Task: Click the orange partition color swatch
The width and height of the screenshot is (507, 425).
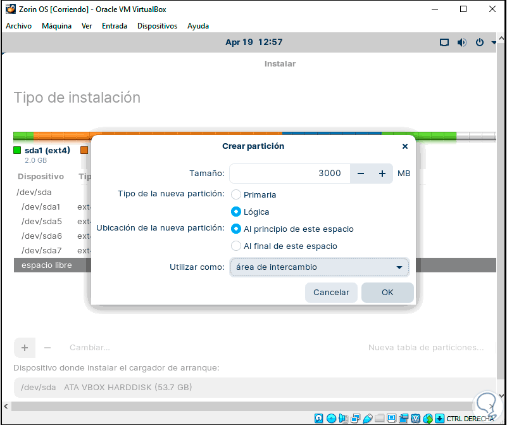Action: 84,150
